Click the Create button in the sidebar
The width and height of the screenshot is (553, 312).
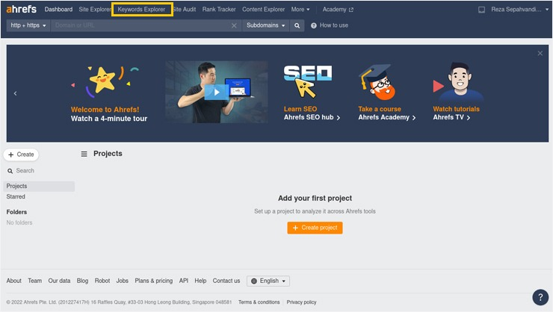tap(21, 155)
